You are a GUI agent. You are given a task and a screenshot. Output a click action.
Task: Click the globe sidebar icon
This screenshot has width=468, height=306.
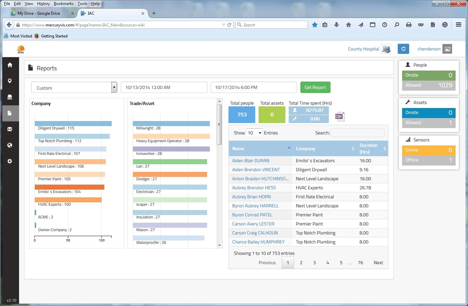click(x=10, y=145)
